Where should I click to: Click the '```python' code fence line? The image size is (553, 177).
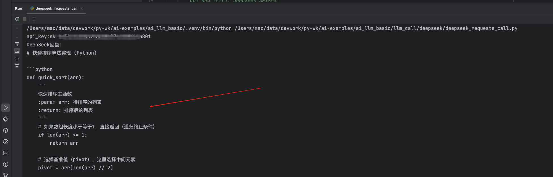[40, 69]
